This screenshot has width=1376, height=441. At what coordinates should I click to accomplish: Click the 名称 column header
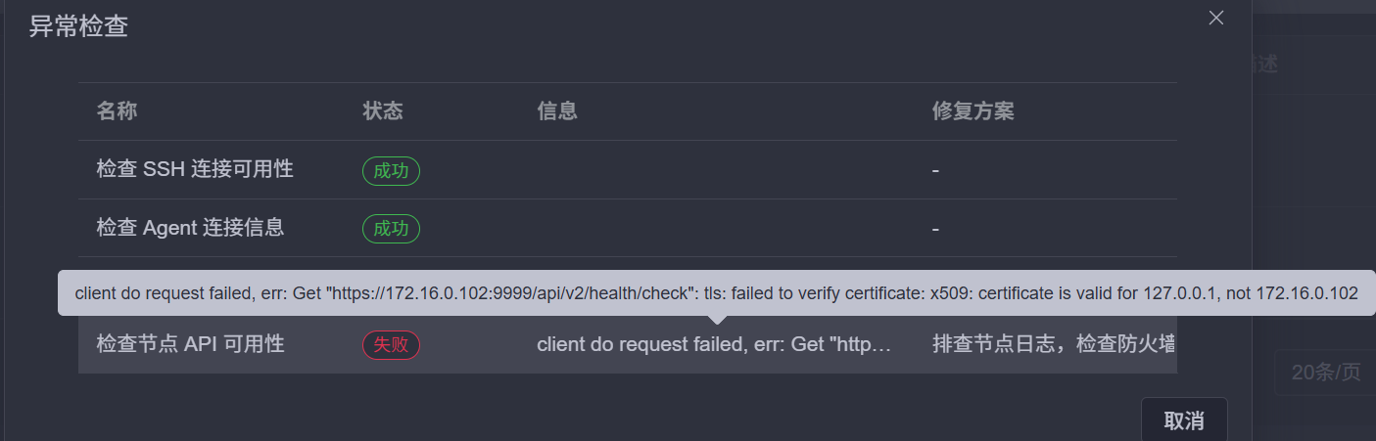[x=117, y=111]
